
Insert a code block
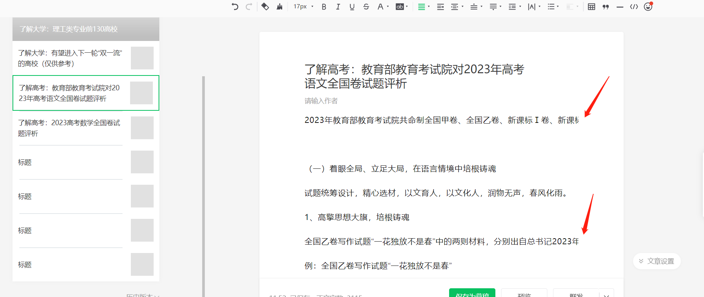click(x=634, y=7)
